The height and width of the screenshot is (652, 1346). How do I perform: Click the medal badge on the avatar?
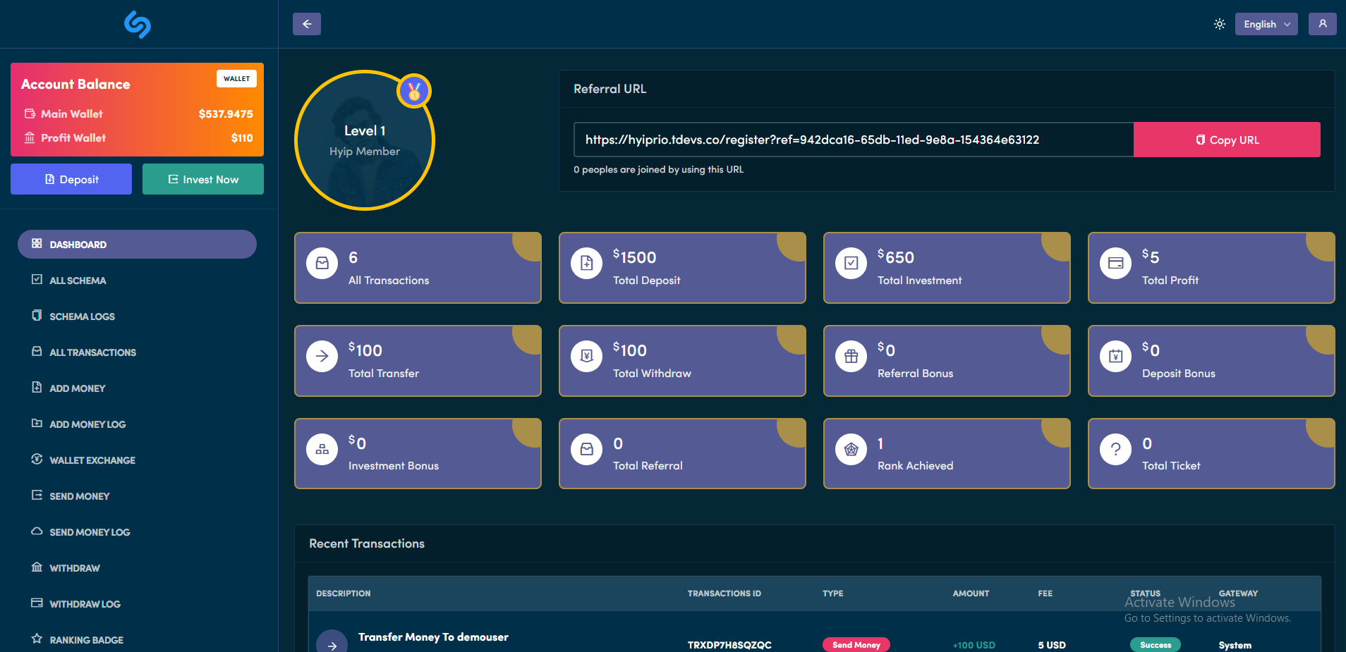(x=414, y=91)
